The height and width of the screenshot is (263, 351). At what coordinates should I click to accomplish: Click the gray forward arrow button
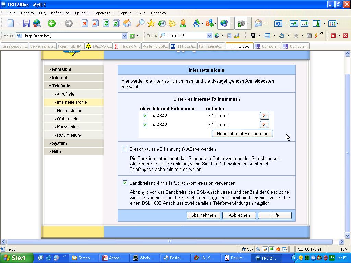pyautogui.click(x=69, y=23)
